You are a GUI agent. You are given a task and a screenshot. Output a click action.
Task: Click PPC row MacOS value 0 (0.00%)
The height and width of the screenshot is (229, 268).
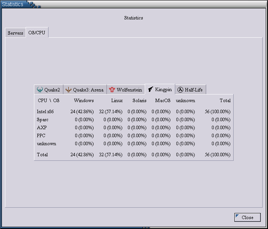161,136
